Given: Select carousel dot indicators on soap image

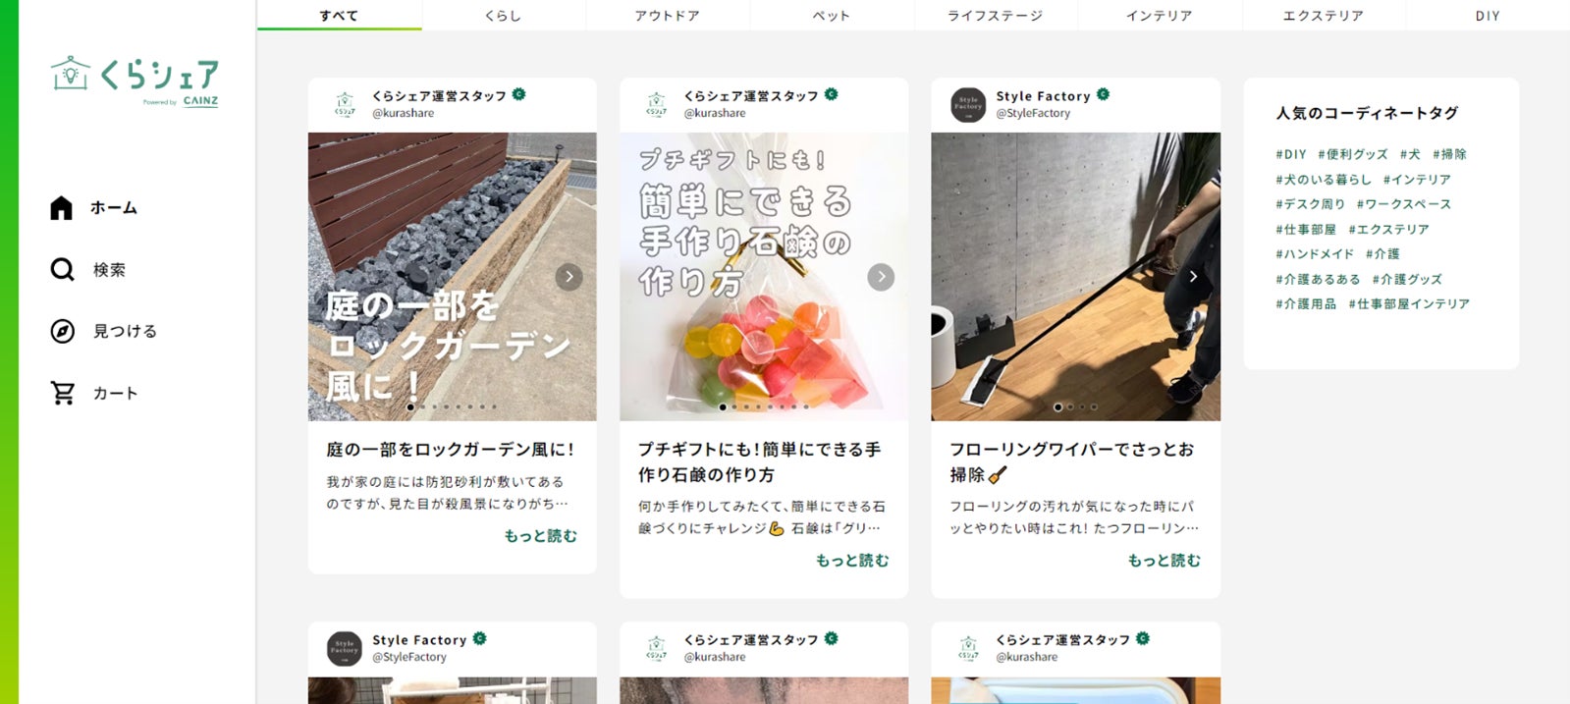Looking at the screenshot, I should (764, 406).
